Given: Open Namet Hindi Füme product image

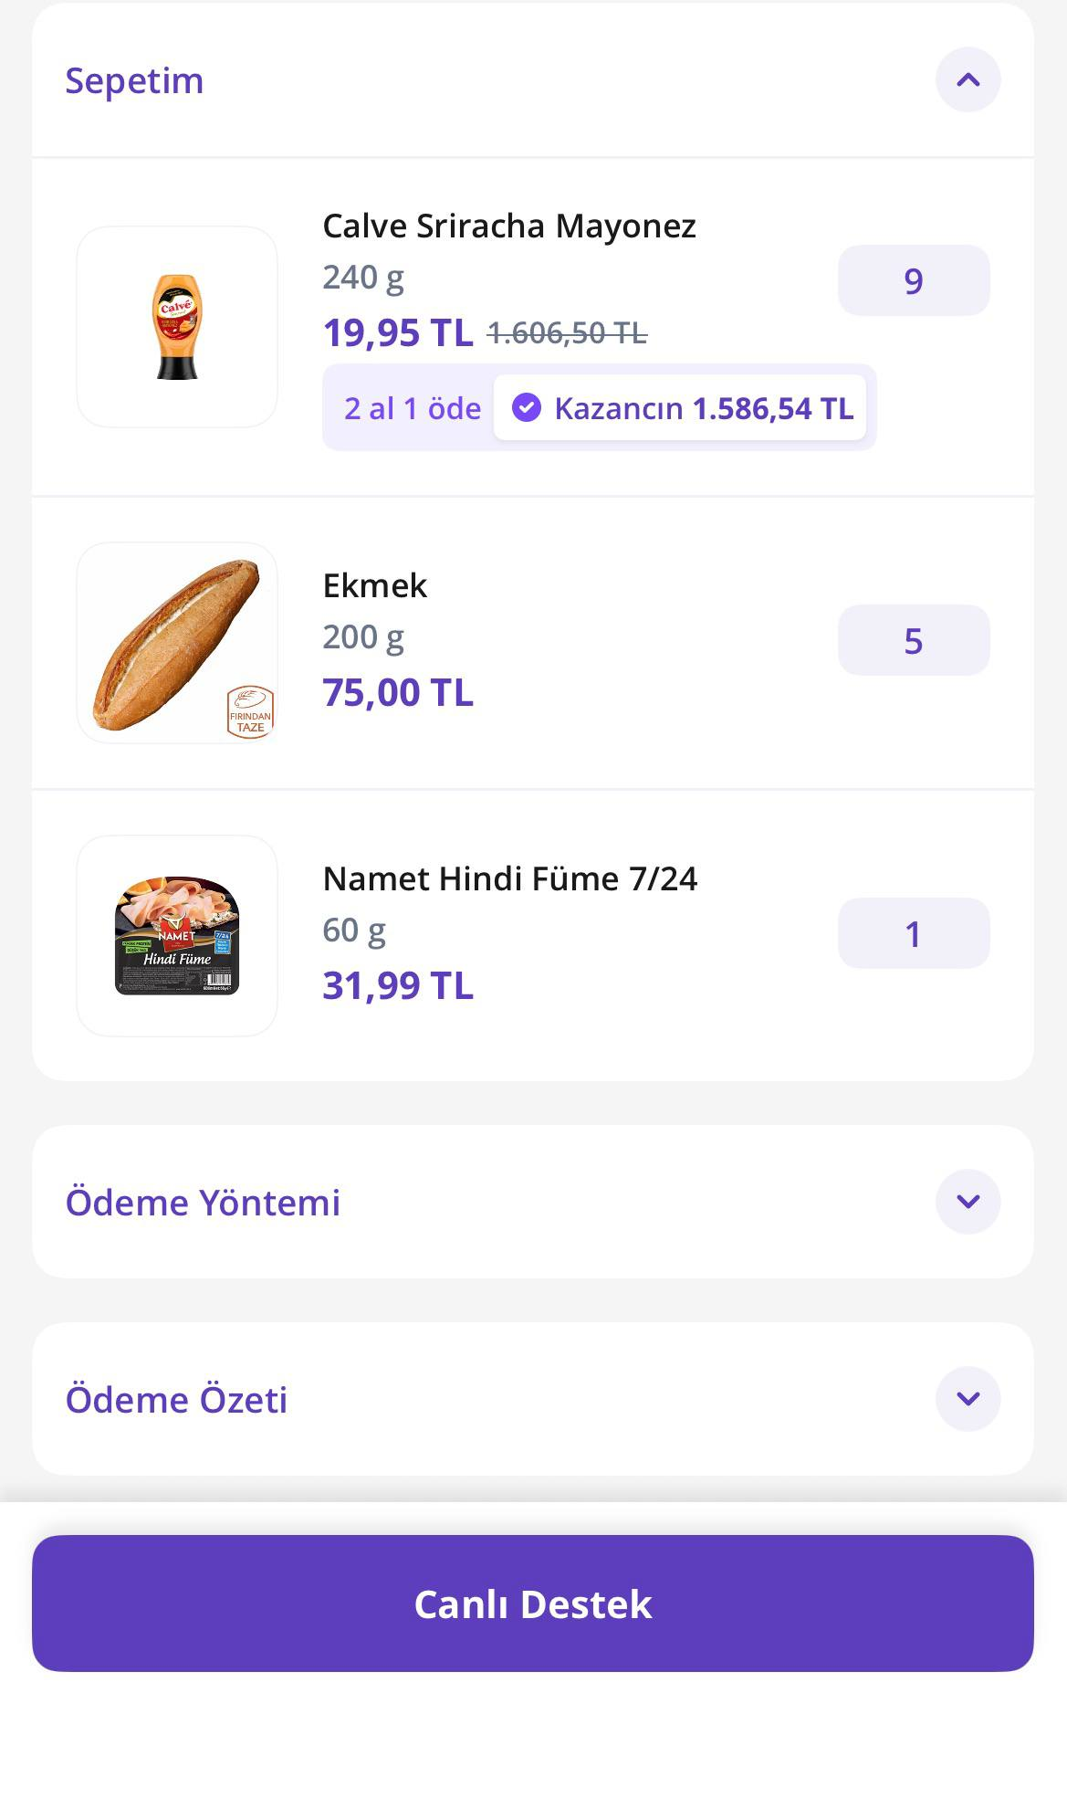Looking at the screenshot, I should tap(177, 936).
